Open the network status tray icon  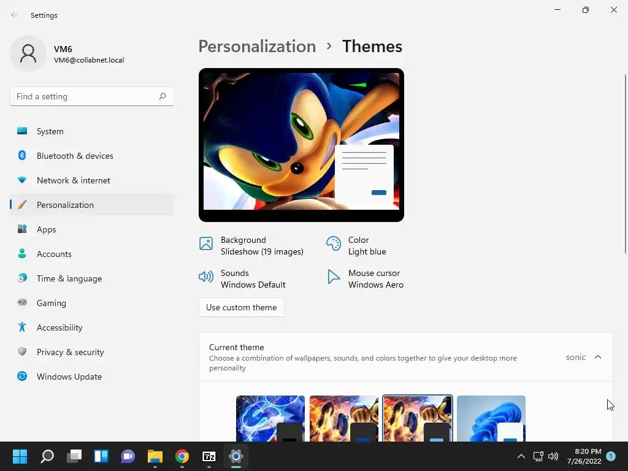click(538, 456)
